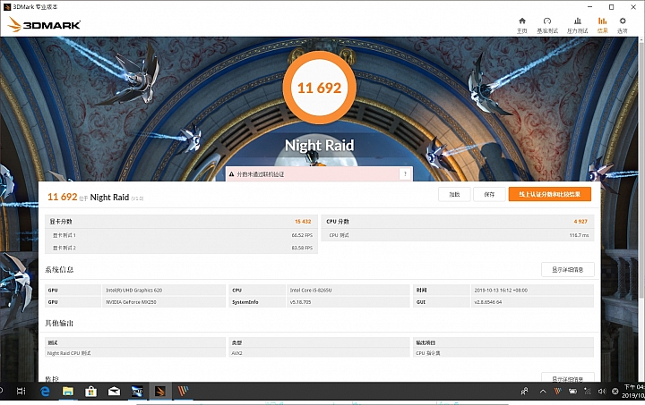This screenshot has width=645, height=405.
Task: Open File Explorer from the taskbar
Action: [68, 392]
